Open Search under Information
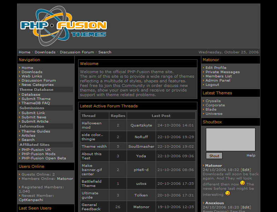Screen dimensions: 277x212 28,140
